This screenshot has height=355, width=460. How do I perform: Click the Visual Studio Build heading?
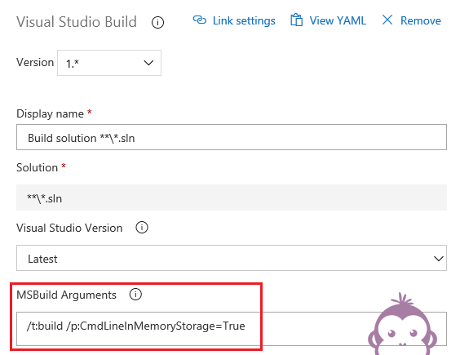pos(77,22)
